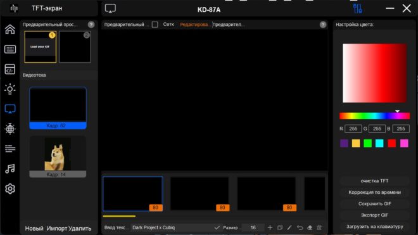Delete frame with trash icon
The image size is (418, 235).
tap(319, 227)
